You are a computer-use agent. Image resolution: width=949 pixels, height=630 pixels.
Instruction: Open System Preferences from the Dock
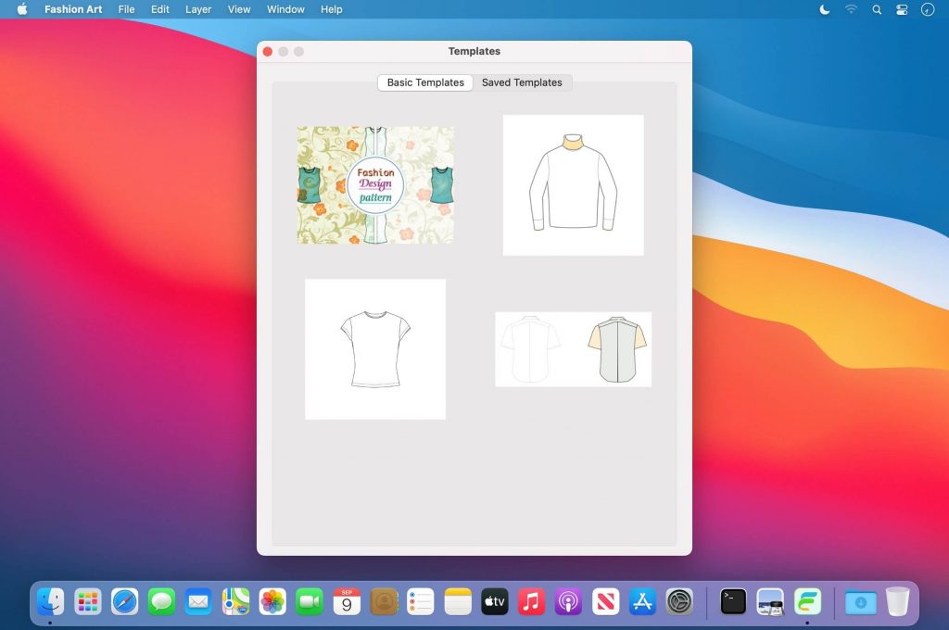point(680,601)
